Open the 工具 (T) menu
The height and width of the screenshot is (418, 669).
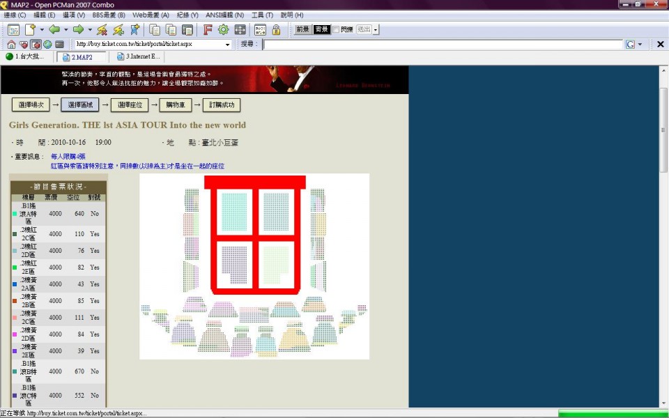[x=262, y=15]
